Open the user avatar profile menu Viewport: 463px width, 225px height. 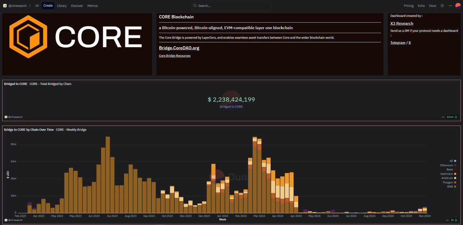458,5
